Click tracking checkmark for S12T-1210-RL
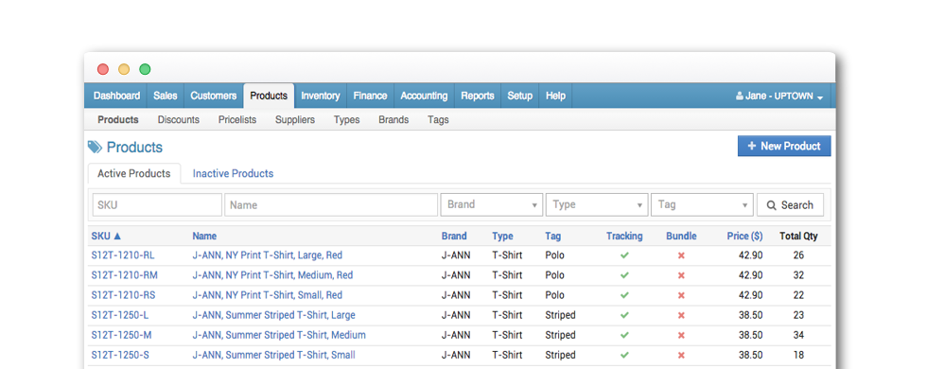The height and width of the screenshot is (369, 927). (624, 255)
